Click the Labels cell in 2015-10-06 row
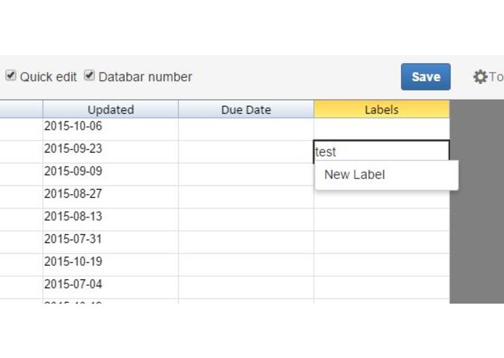This screenshot has height=358, width=504. [381, 129]
